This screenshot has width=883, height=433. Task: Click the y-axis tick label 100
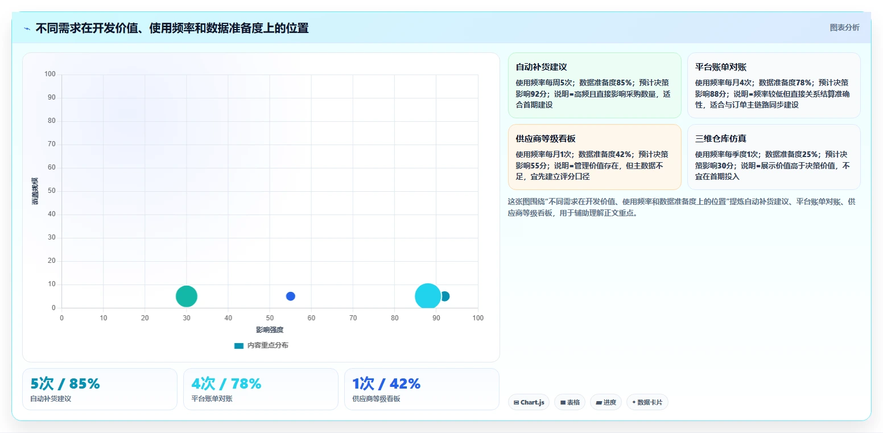coord(50,74)
